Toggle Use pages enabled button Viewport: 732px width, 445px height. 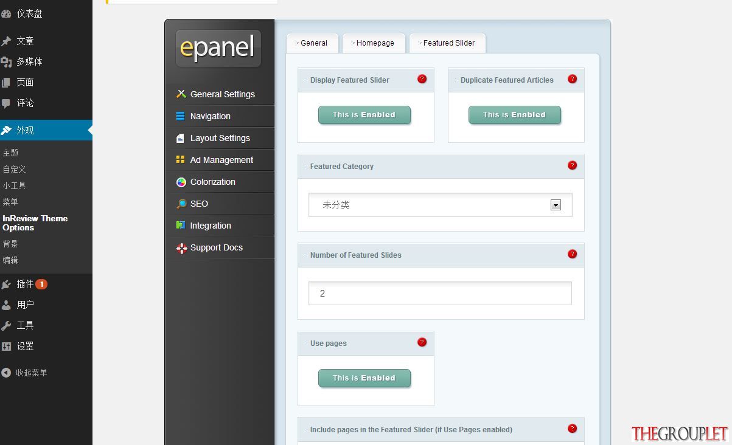click(x=364, y=378)
